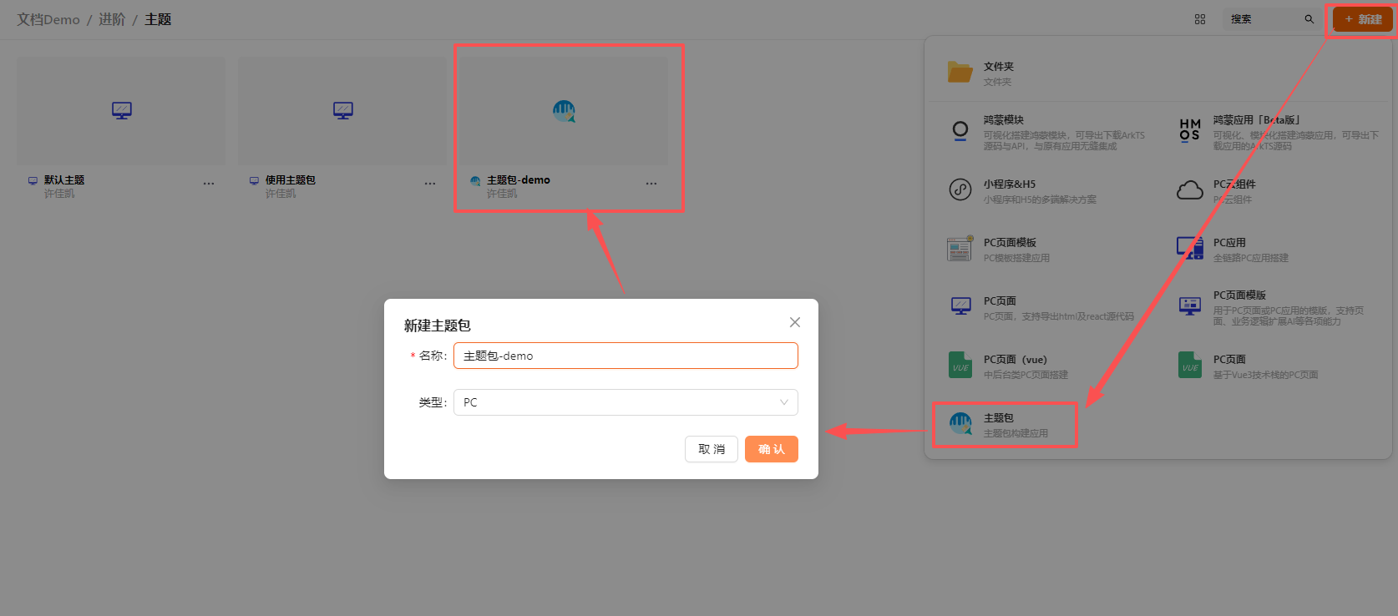Open more options for 主题包-demo

[651, 183]
